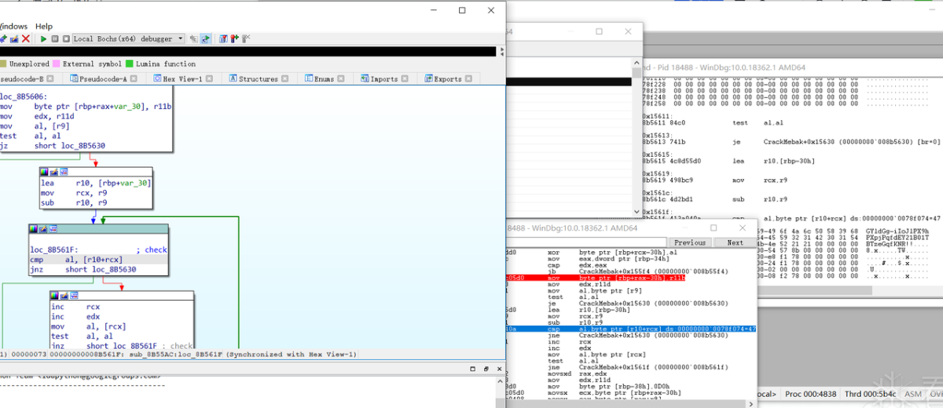Click the mov byte ptr [rbp+rax+var_30], r11b line
The height and width of the screenshot is (408, 943).
(x=86, y=105)
